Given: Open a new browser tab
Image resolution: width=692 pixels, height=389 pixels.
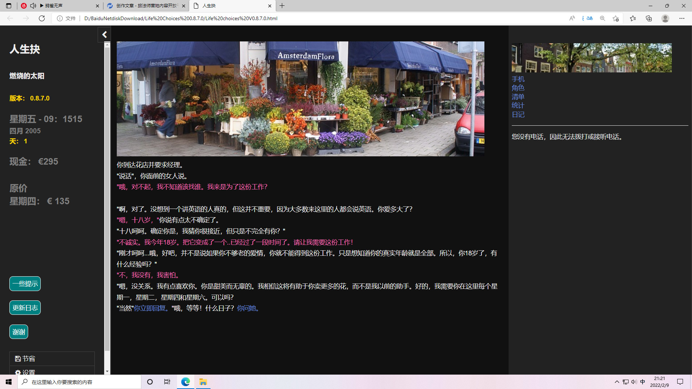Looking at the screenshot, I should coord(282,6).
